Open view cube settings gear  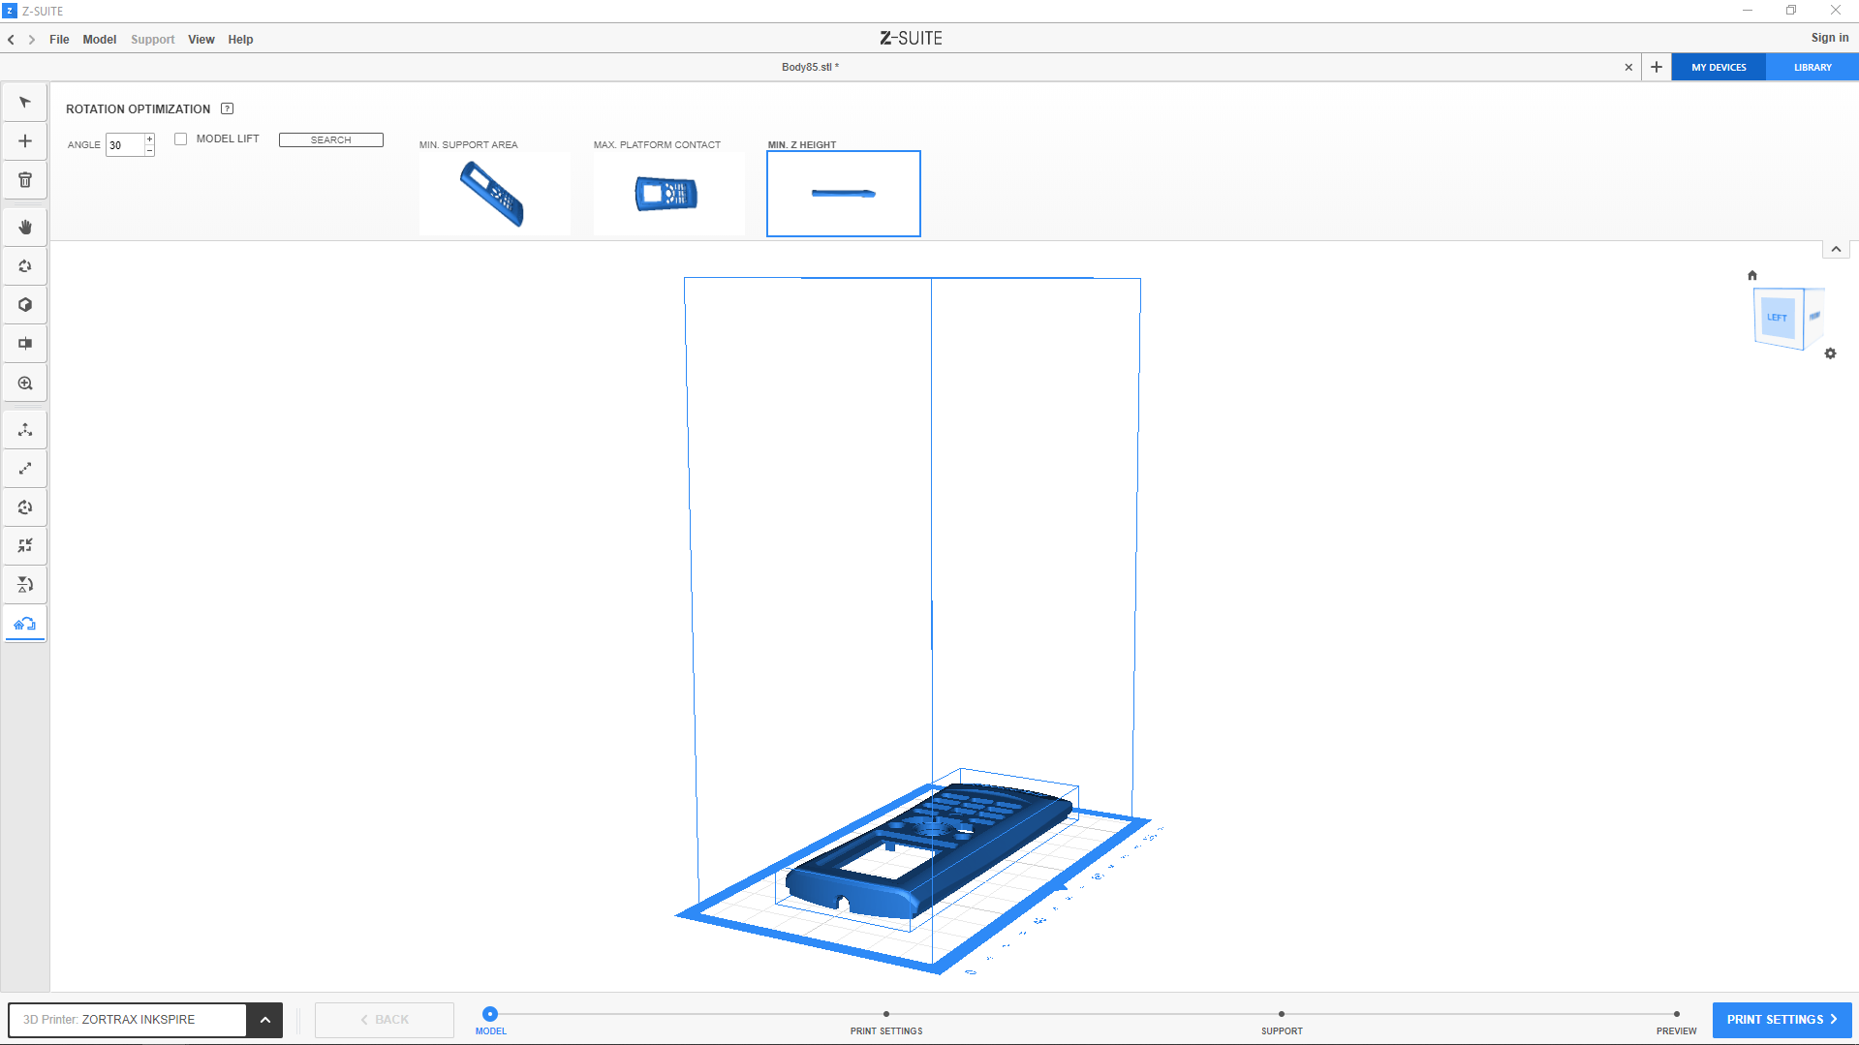tap(1830, 353)
